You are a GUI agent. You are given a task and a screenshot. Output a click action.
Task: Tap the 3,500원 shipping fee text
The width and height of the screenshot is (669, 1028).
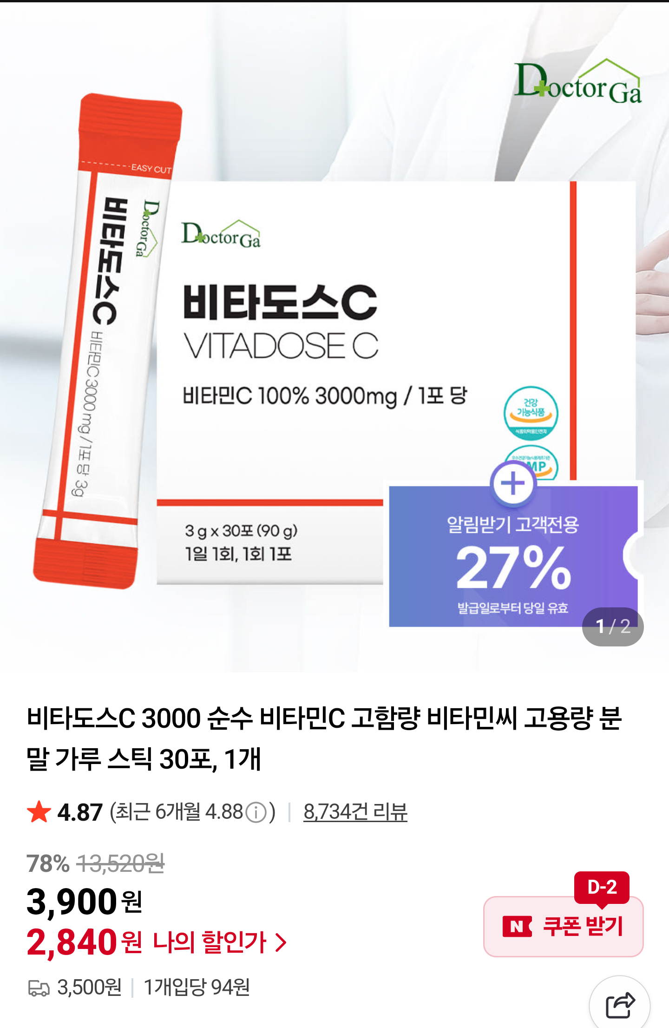click(x=89, y=988)
